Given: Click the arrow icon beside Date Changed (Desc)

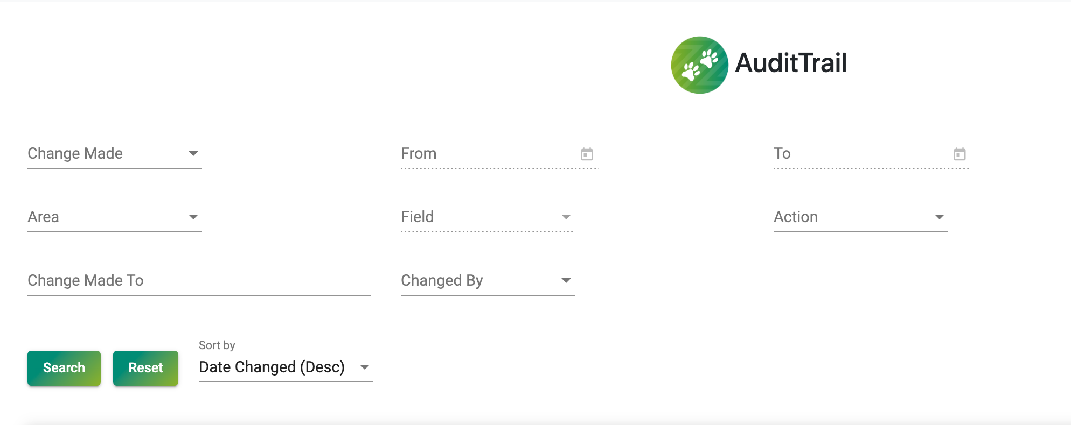Looking at the screenshot, I should click(x=365, y=367).
